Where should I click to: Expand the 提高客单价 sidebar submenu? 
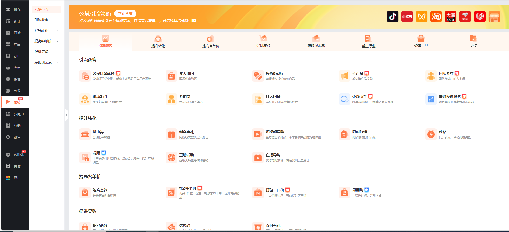[46, 41]
